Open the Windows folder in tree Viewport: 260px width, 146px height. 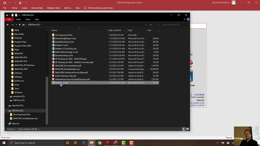tap(18, 92)
